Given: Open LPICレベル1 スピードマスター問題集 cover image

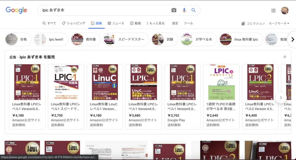Looking at the screenshot, I should [66, 82].
